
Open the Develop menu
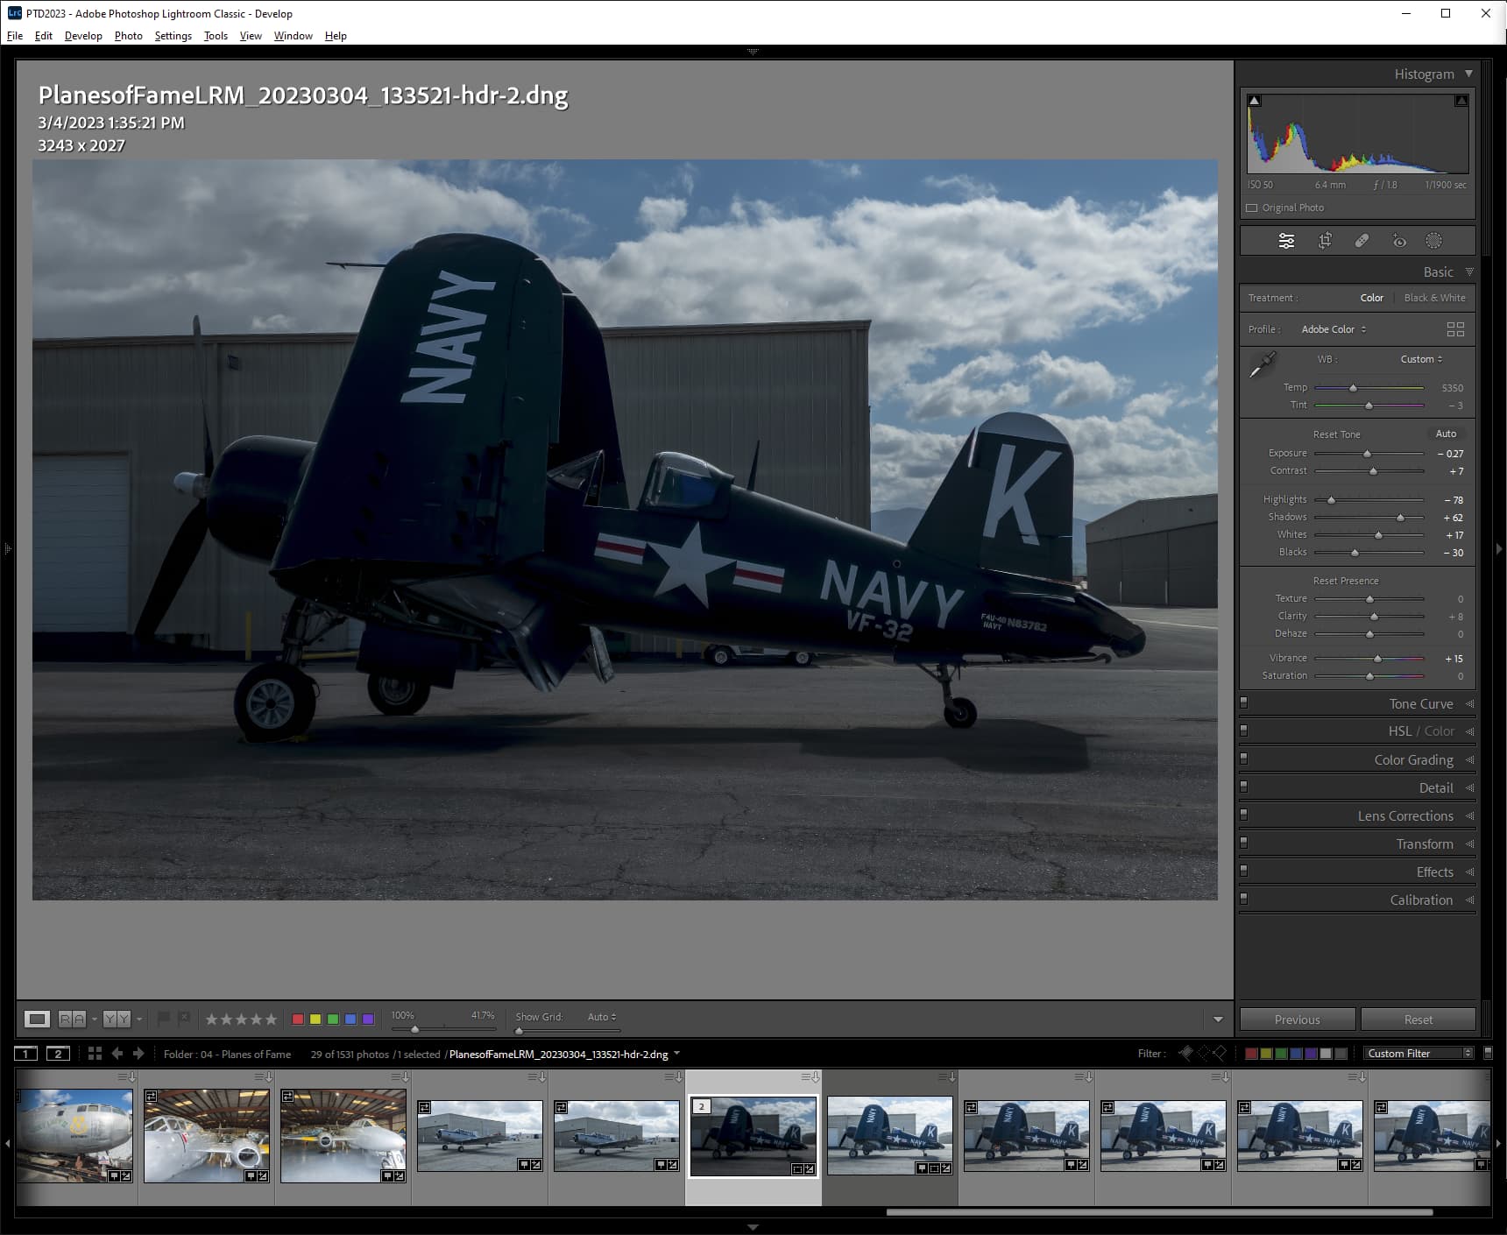coord(83,36)
